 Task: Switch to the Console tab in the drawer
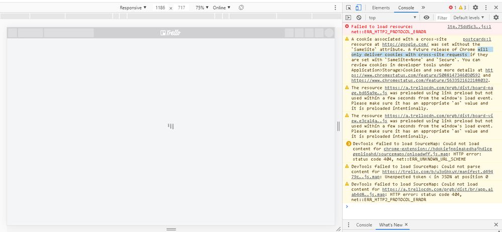click(364, 224)
